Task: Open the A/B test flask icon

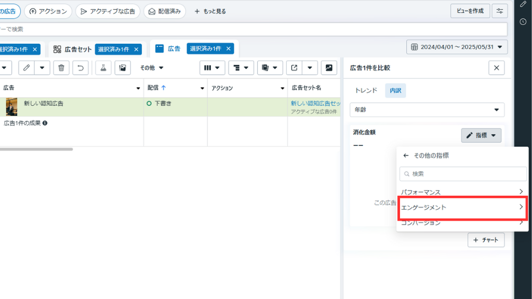Action: (x=103, y=67)
